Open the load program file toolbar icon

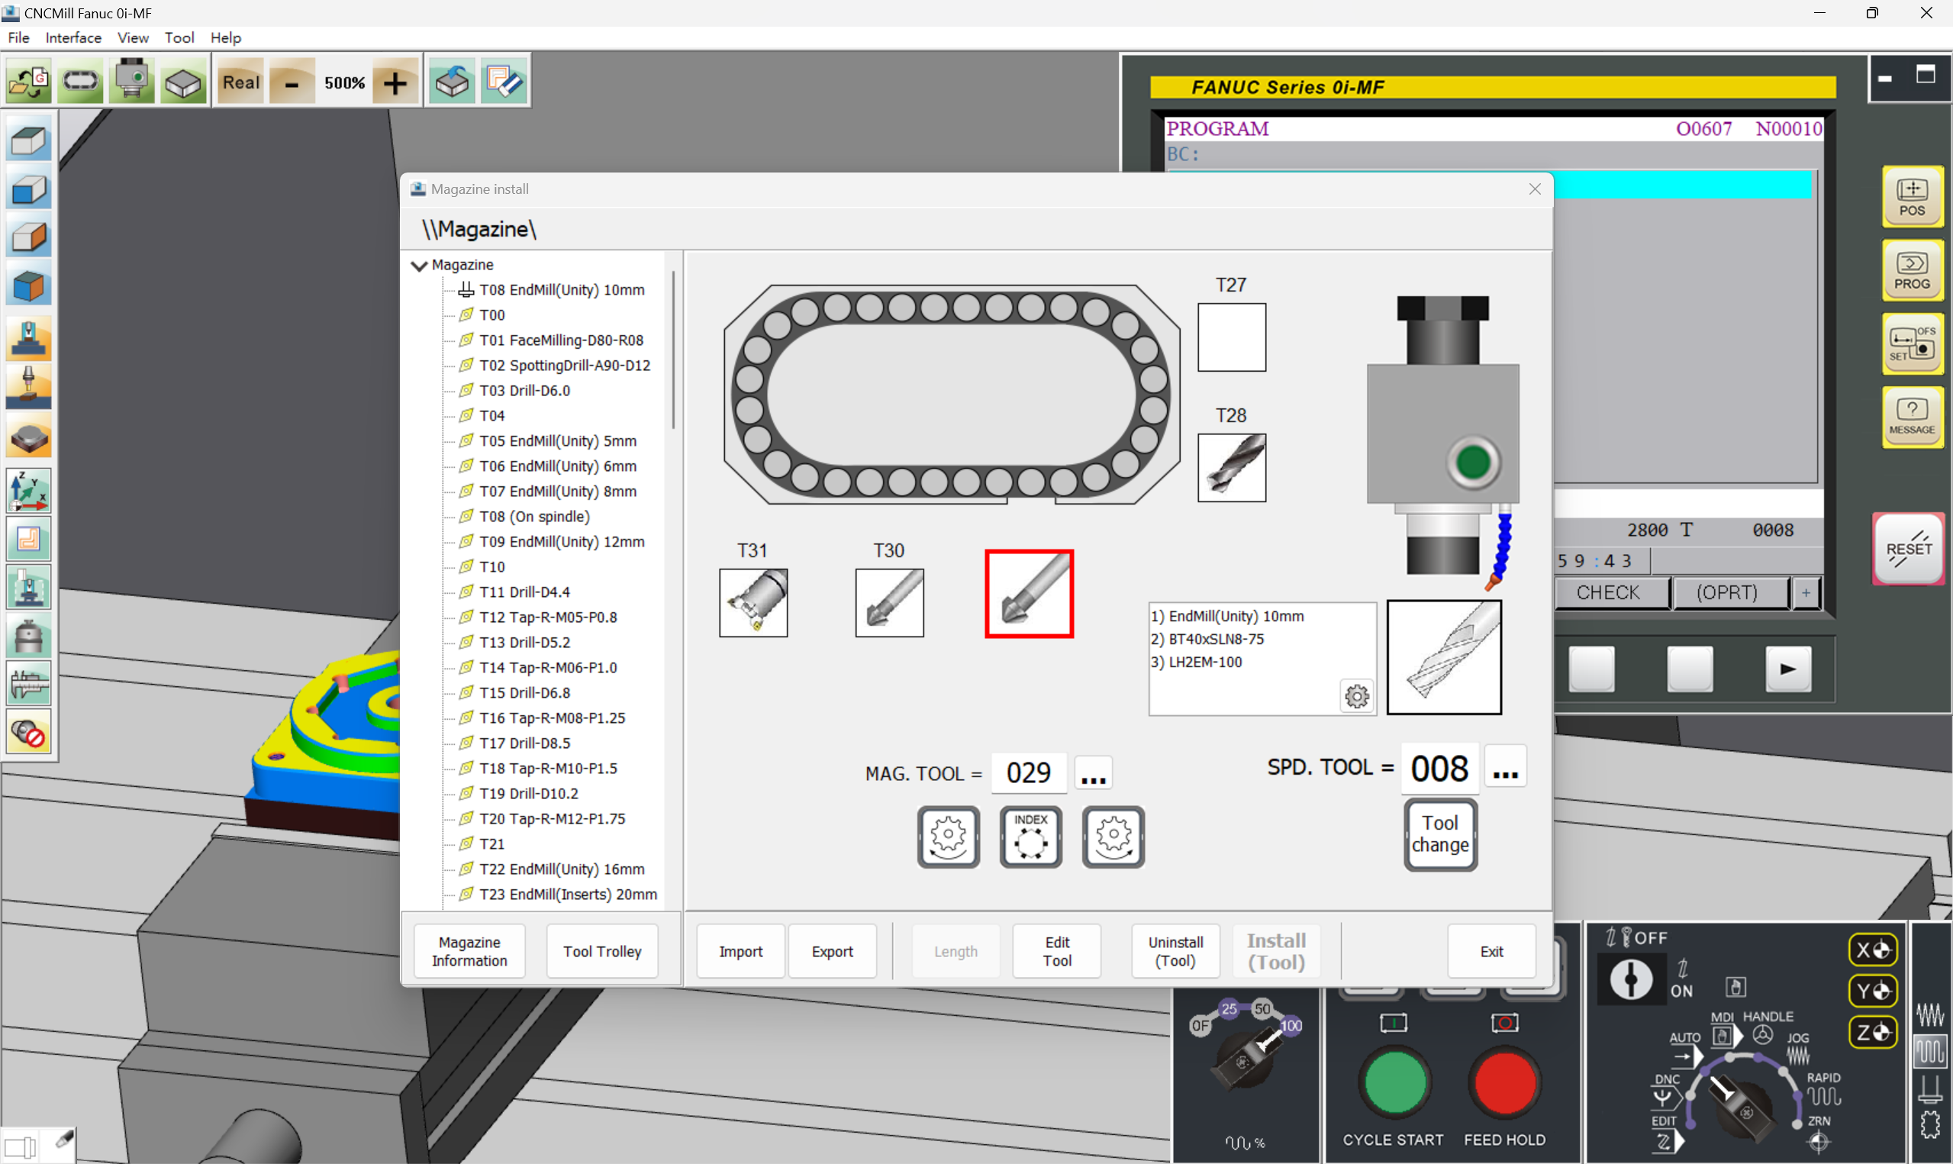(x=28, y=82)
